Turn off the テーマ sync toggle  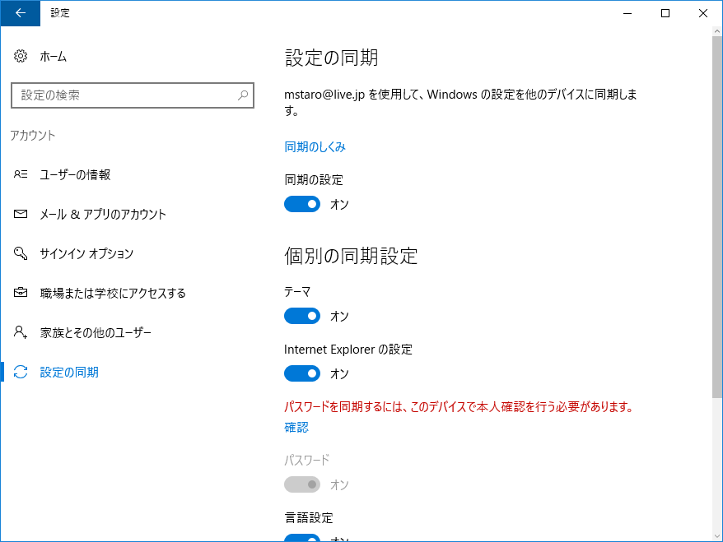click(x=302, y=316)
